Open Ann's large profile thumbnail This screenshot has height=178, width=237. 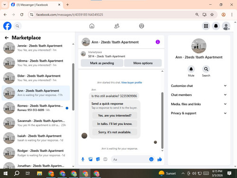pos(199,46)
